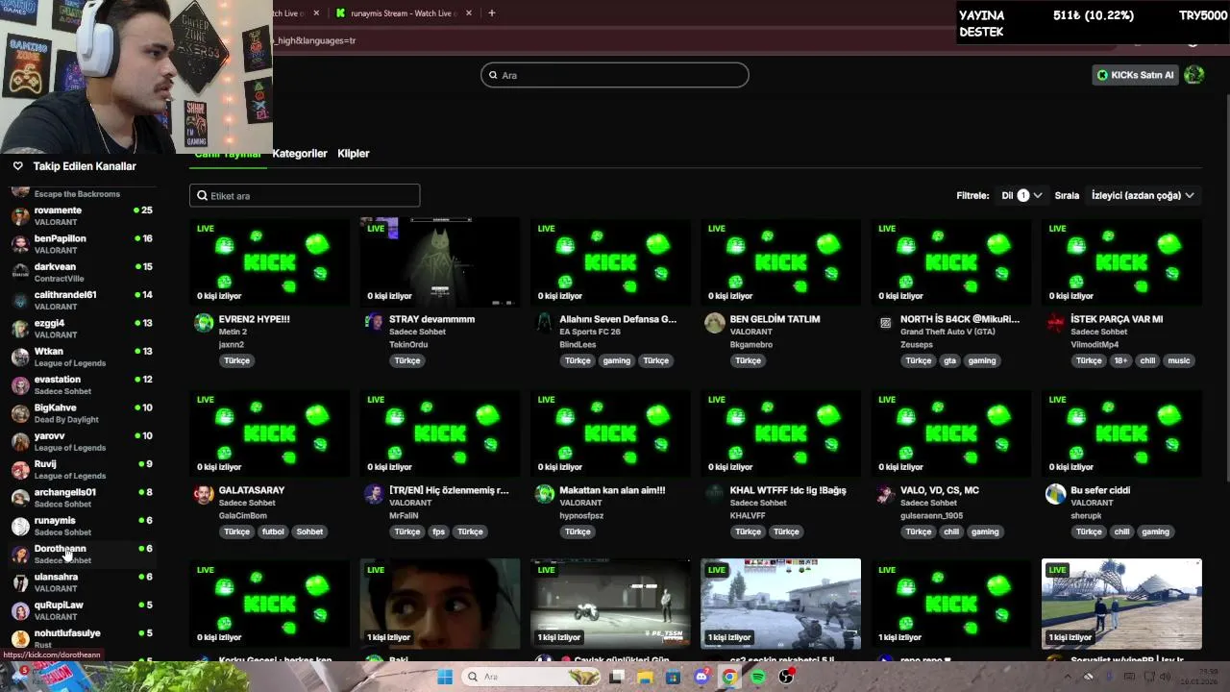Click the Etiket ara tag search field
Screen dimensions: 1230x692
click(x=305, y=195)
